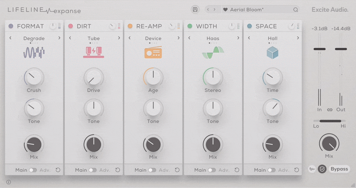Go to next FORMAT algorithm after Degrade
Viewport: 356px width, 188px height.
click(59, 38)
